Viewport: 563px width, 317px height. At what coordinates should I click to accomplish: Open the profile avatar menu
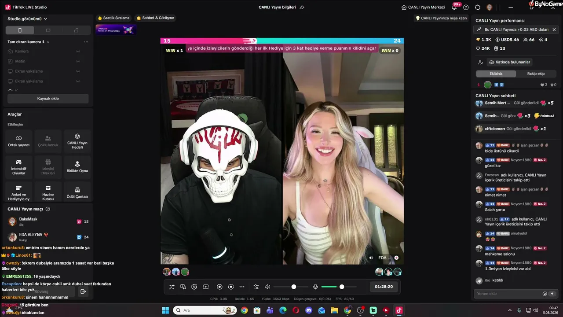click(490, 7)
